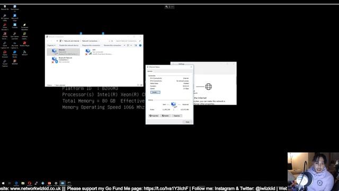Open the VMware desktop shortcut

[x=25, y=36]
